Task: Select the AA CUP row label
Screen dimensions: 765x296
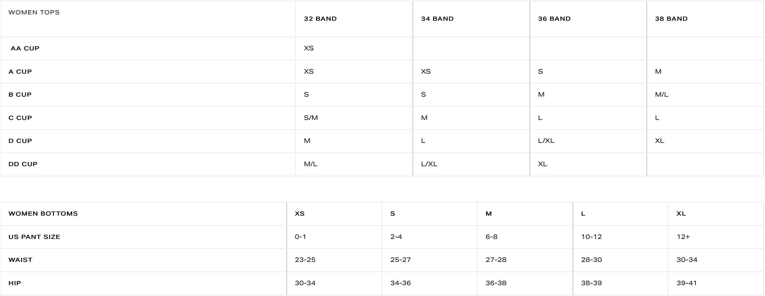Action: tap(25, 48)
